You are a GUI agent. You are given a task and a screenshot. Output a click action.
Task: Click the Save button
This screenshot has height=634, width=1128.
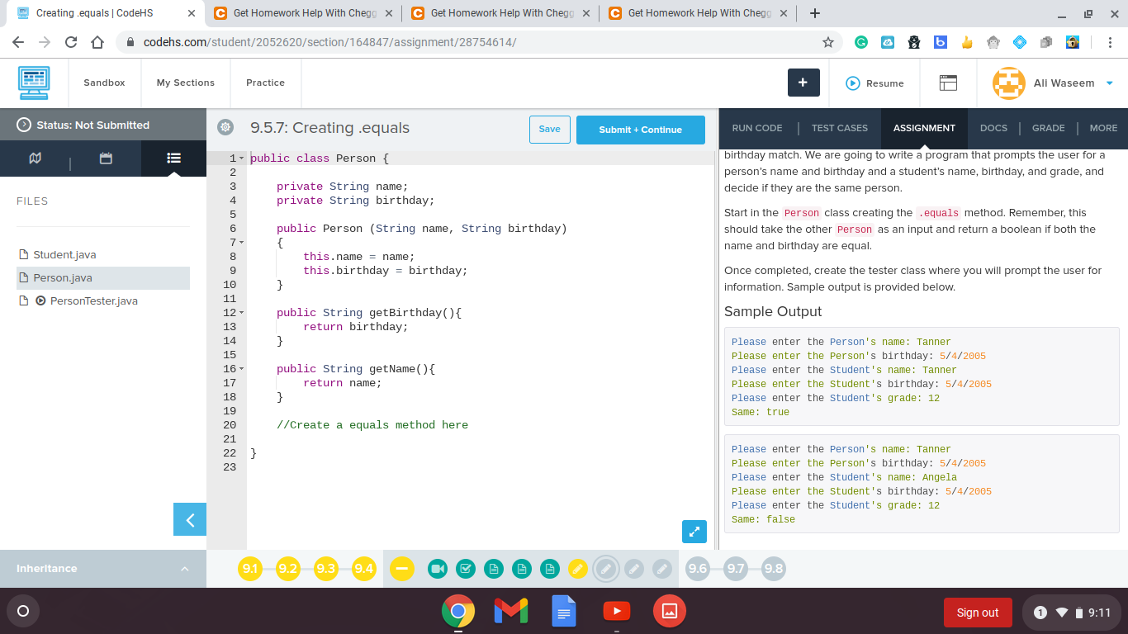(x=549, y=129)
